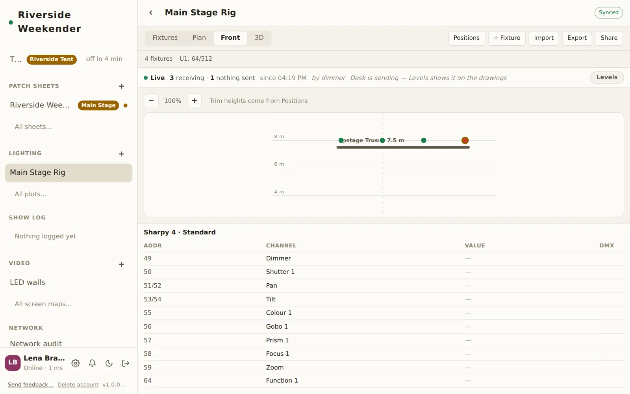
Task: Select the orange fixture dot on the truss
Action: click(465, 140)
